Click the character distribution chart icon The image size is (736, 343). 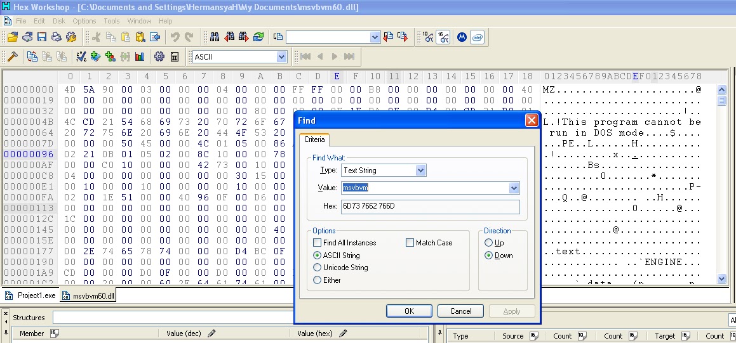click(x=140, y=56)
